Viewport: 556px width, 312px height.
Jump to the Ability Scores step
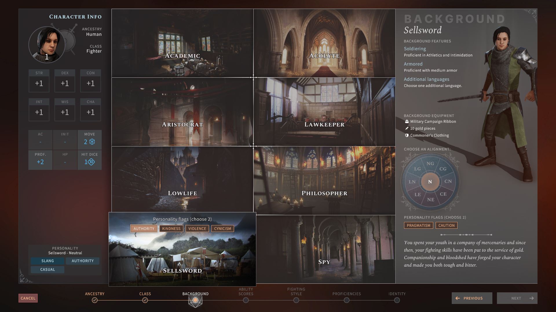246,300
